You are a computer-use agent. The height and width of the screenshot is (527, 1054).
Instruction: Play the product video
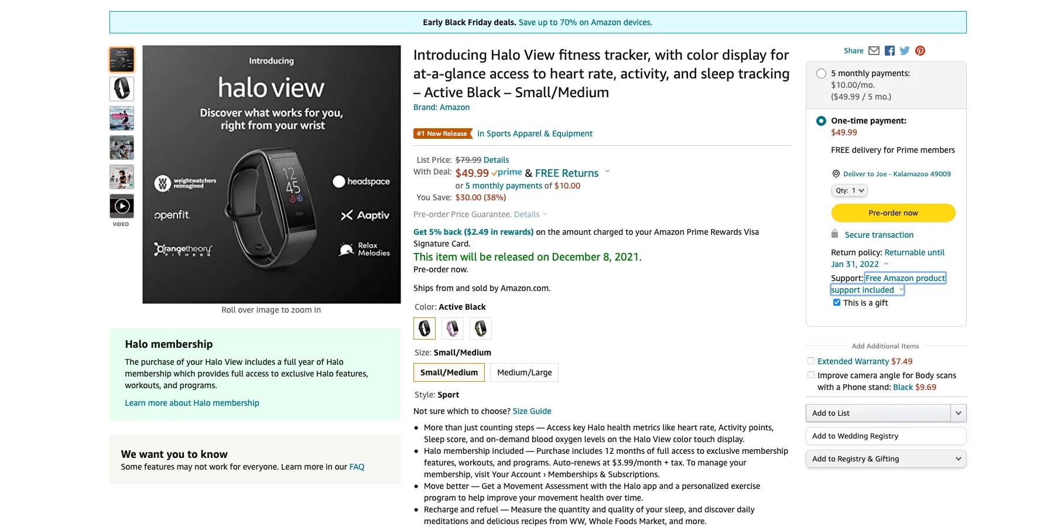tap(121, 206)
